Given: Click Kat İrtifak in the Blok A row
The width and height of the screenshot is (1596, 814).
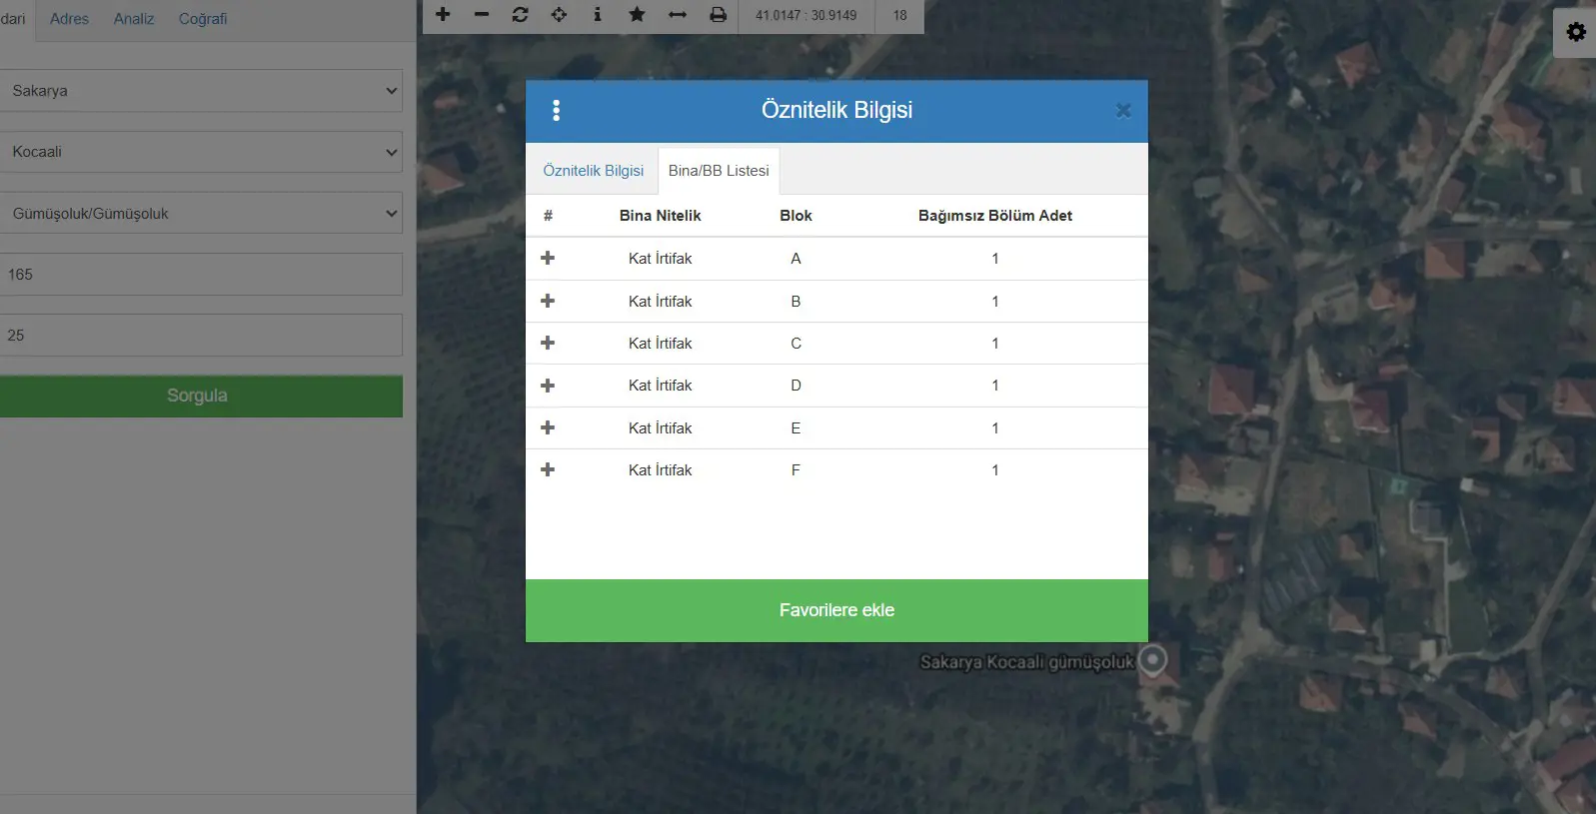Looking at the screenshot, I should tap(660, 259).
